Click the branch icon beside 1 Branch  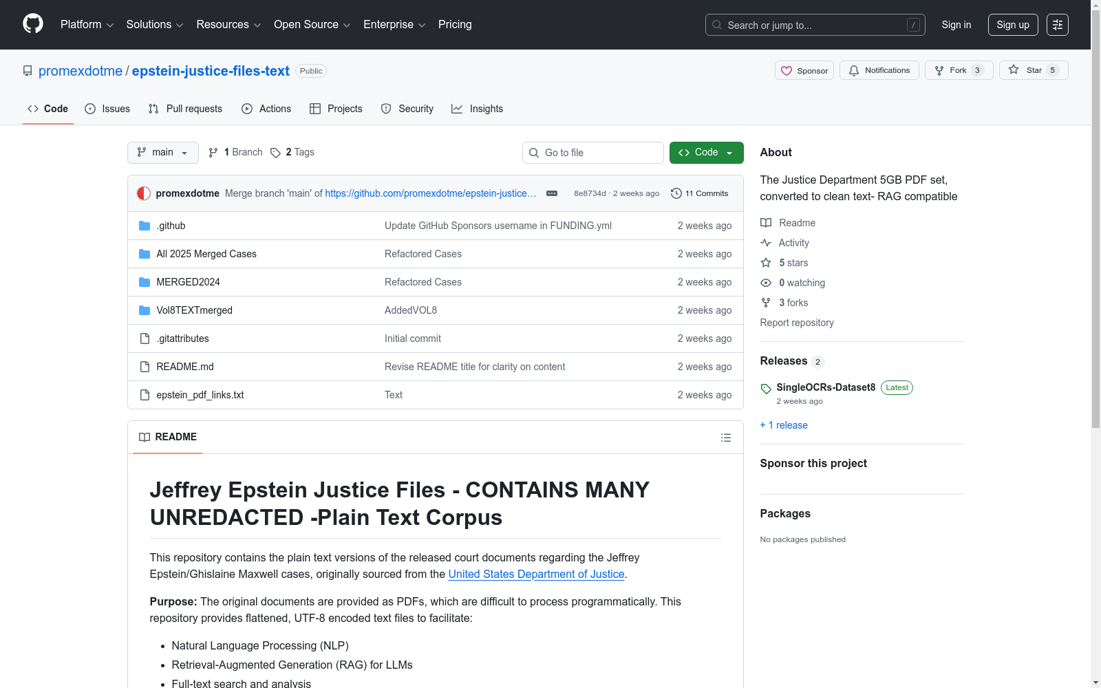pyautogui.click(x=213, y=153)
